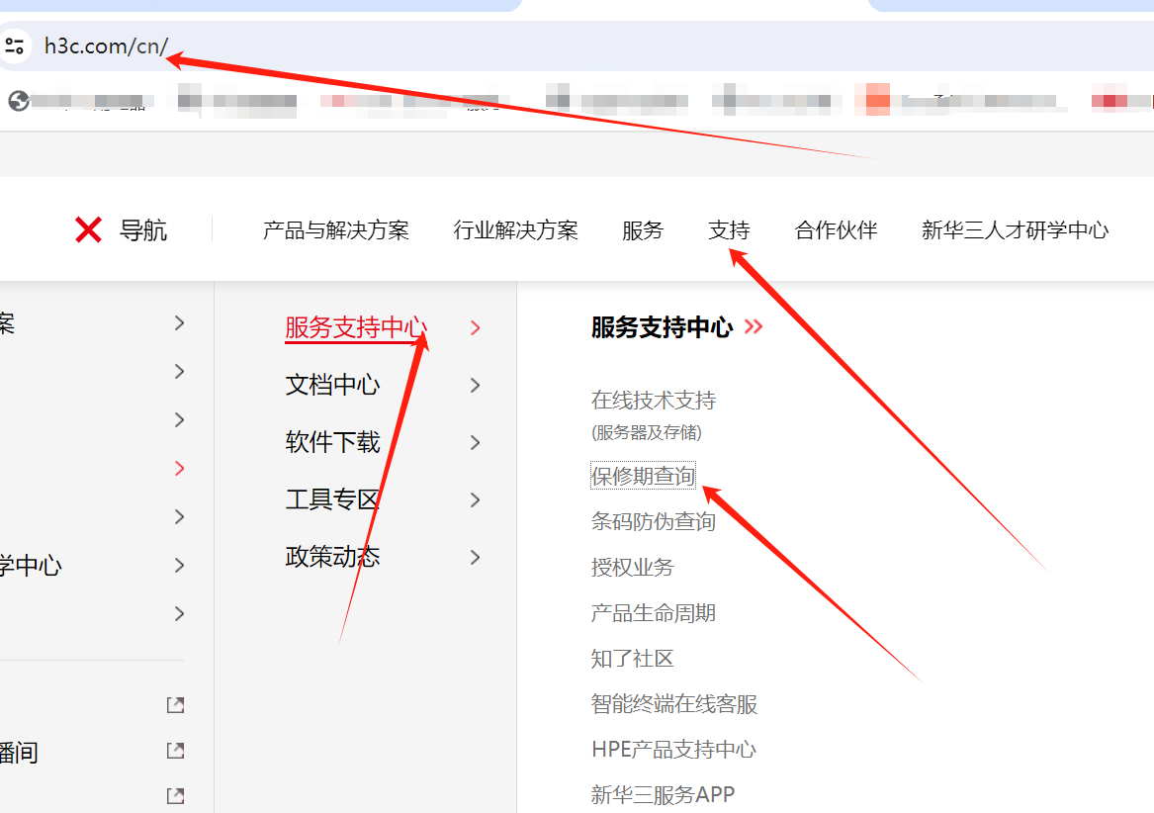Image resolution: width=1154 pixels, height=813 pixels.
Task: Open 产品与解决方案 menu
Action: [336, 230]
